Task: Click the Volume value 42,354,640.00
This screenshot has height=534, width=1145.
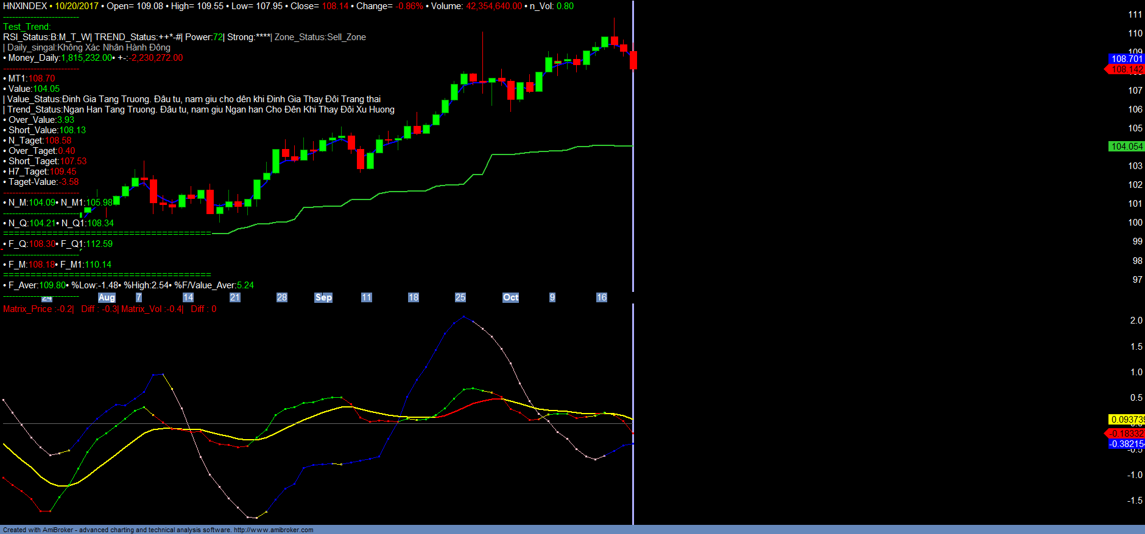Action: (x=494, y=6)
